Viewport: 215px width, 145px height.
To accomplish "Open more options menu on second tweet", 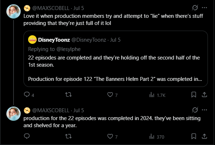I will tap(204, 110).
